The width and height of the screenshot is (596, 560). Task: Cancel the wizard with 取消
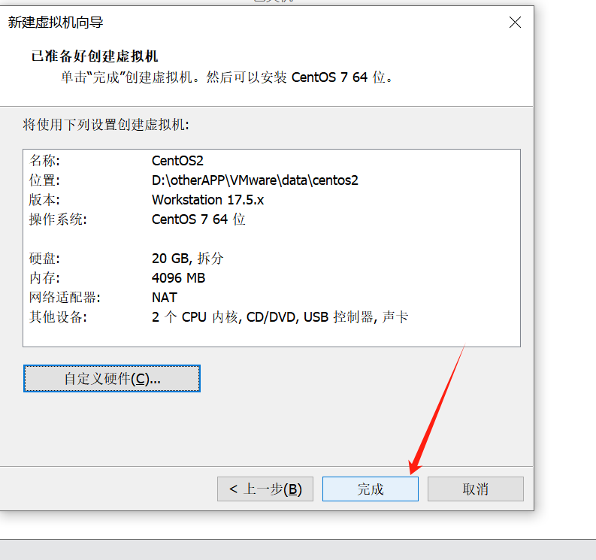(x=475, y=489)
